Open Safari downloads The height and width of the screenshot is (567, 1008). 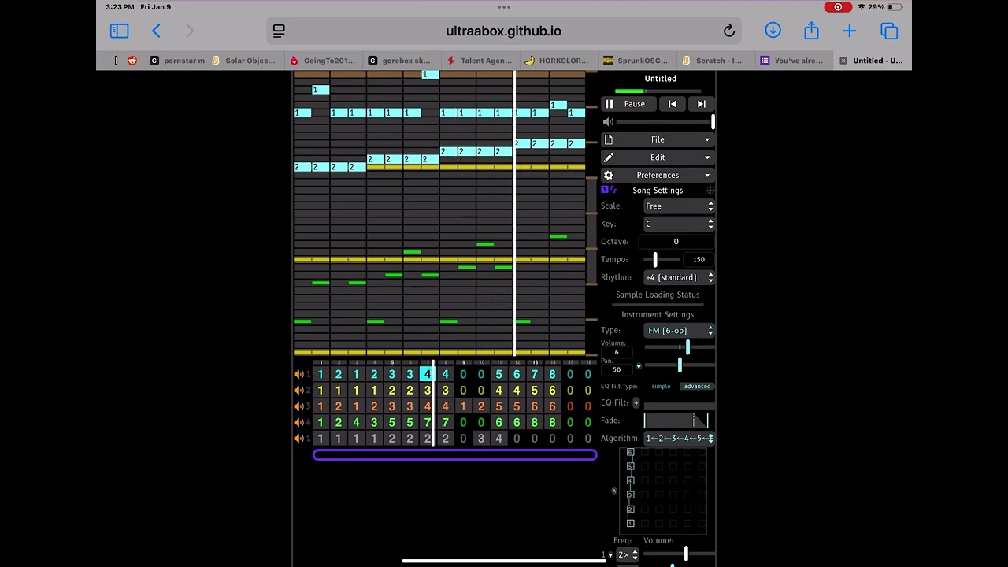point(773,31)
